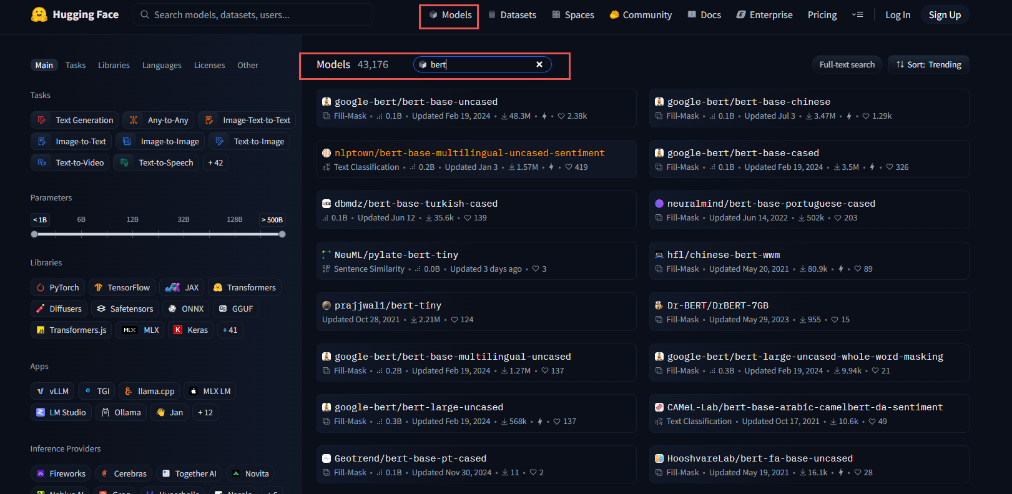The height and width of the screenshot is (494, 1012).
Task: Open the more navigation menu icon
Action: (x=858, y=14)
